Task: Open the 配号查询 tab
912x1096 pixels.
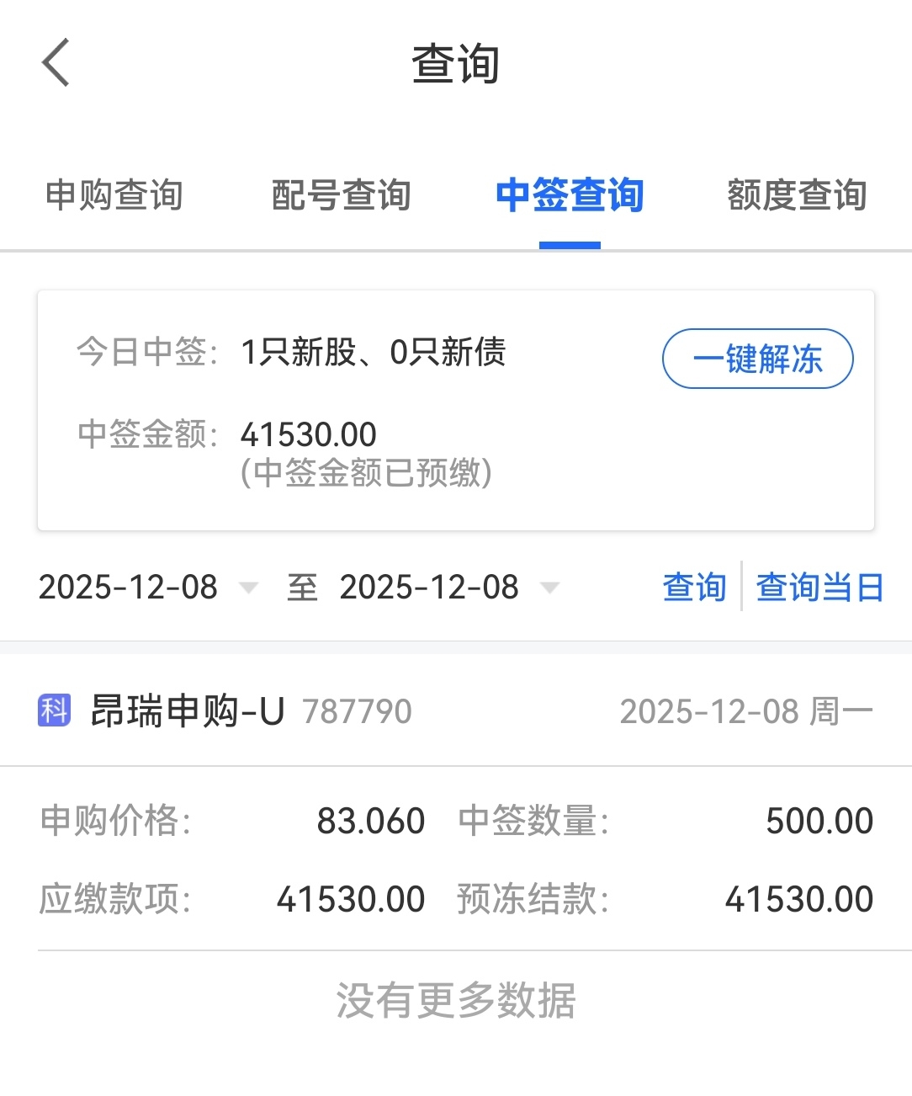Action: click(x=341, y=195)
